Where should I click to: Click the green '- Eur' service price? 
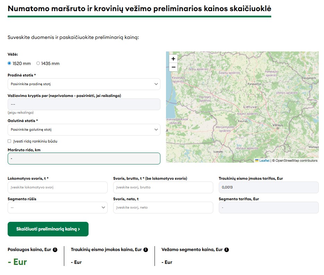coord(17,262)
